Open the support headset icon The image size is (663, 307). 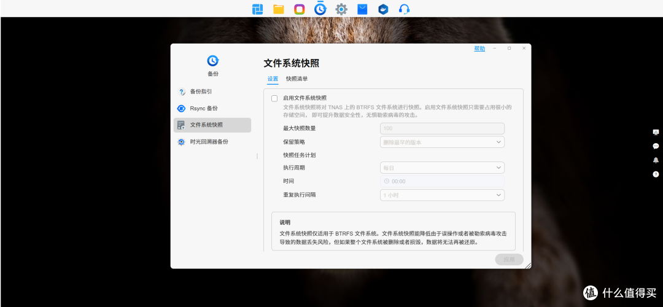[404, 9]
